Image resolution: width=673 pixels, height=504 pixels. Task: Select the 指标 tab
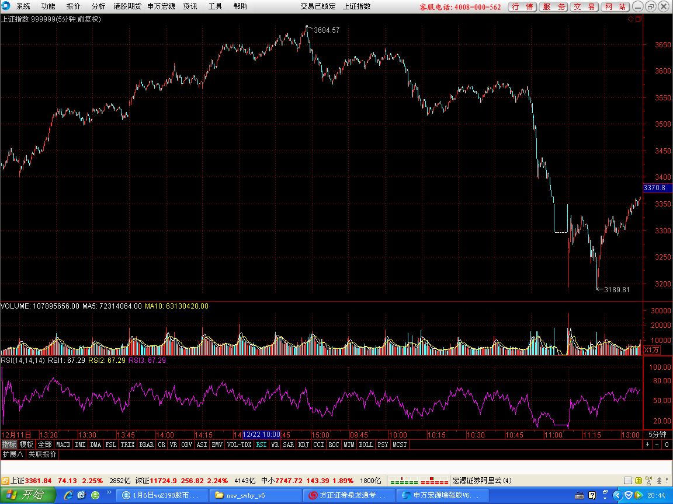(x=9, y=444)
